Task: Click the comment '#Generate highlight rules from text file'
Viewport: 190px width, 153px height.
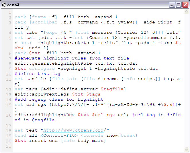Action: 72,58
